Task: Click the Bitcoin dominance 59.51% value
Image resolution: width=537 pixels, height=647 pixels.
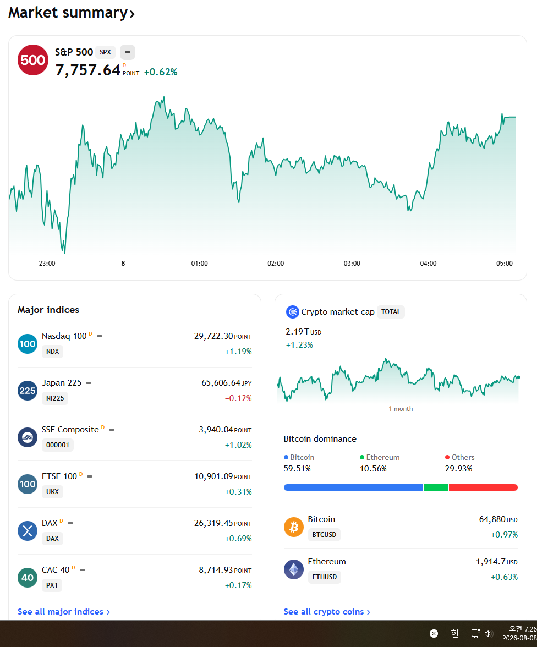Action: pos(297,469)
